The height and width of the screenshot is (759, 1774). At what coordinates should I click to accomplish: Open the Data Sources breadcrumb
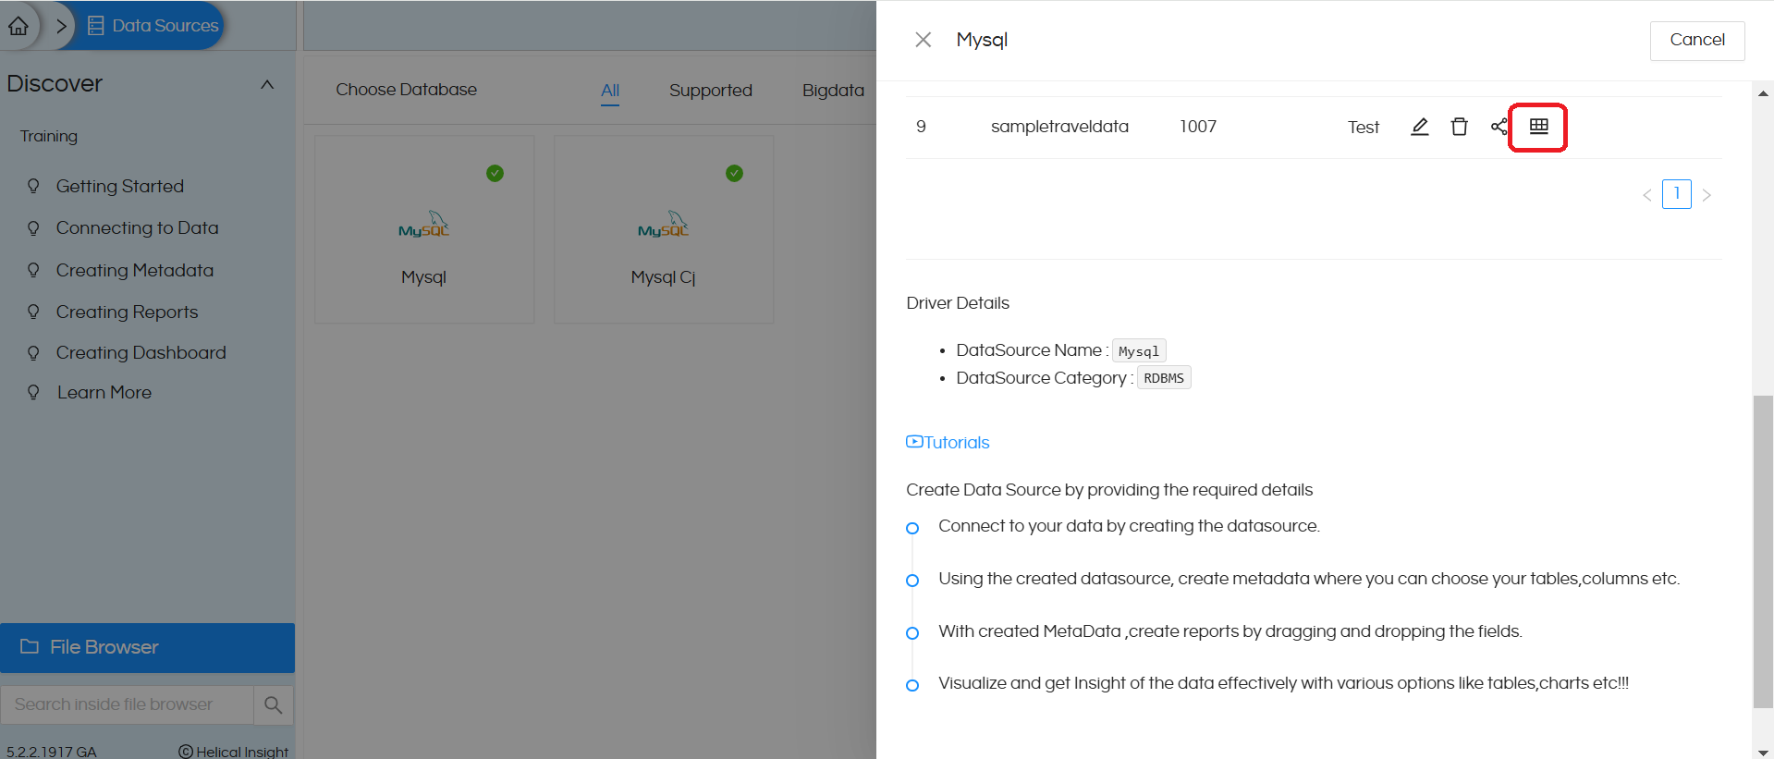(154, 26)
